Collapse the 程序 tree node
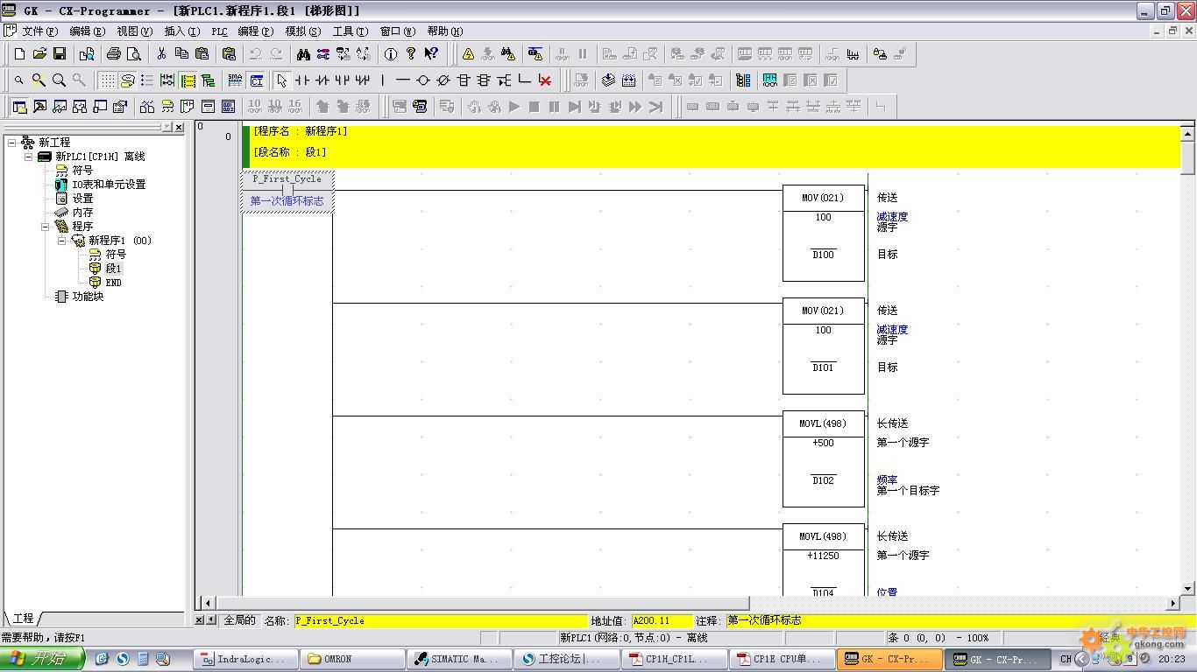1197x672 pixels. tap(45, 227)
